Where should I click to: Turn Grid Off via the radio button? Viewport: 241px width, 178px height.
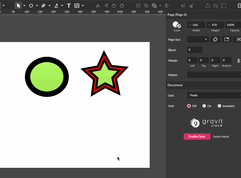(x=189, y=106)
